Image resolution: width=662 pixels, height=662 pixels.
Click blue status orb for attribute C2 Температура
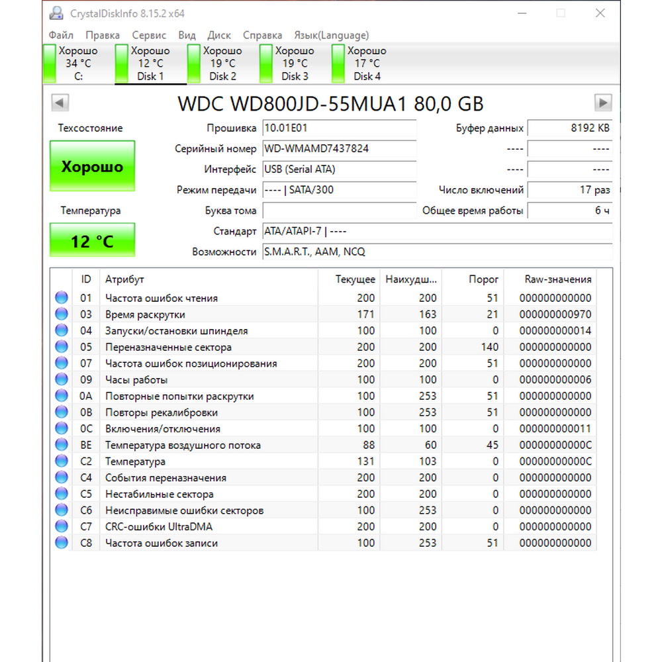(x=62, y=461)
